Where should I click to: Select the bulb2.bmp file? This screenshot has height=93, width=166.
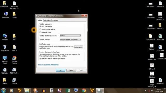click(x=150, y=27)
